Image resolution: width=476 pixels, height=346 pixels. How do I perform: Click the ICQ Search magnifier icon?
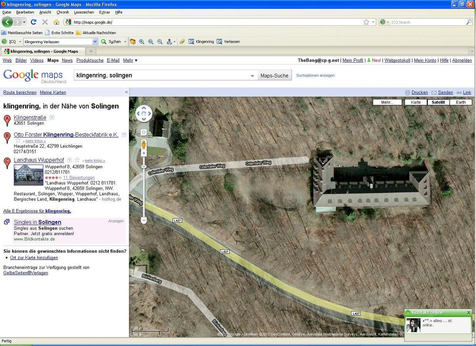click(469, 22)
